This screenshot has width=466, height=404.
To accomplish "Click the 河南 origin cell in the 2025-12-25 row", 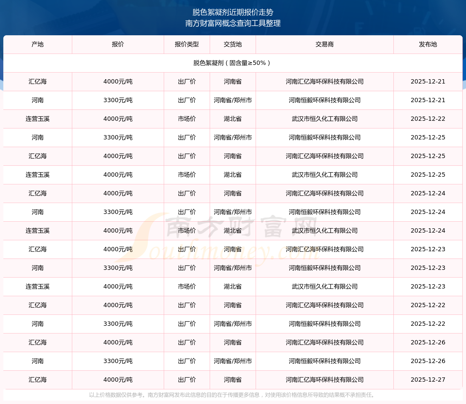I will pos(38,137).
